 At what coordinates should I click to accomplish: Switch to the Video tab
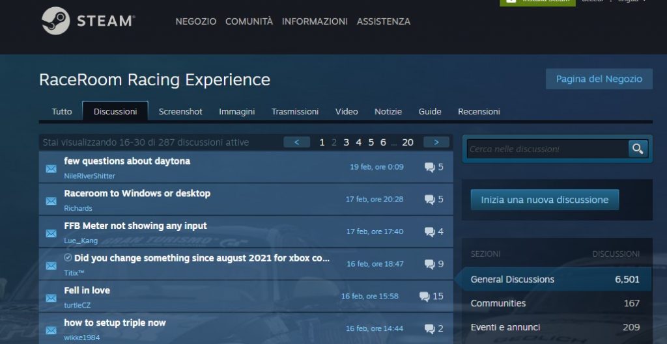coord(347,111)
